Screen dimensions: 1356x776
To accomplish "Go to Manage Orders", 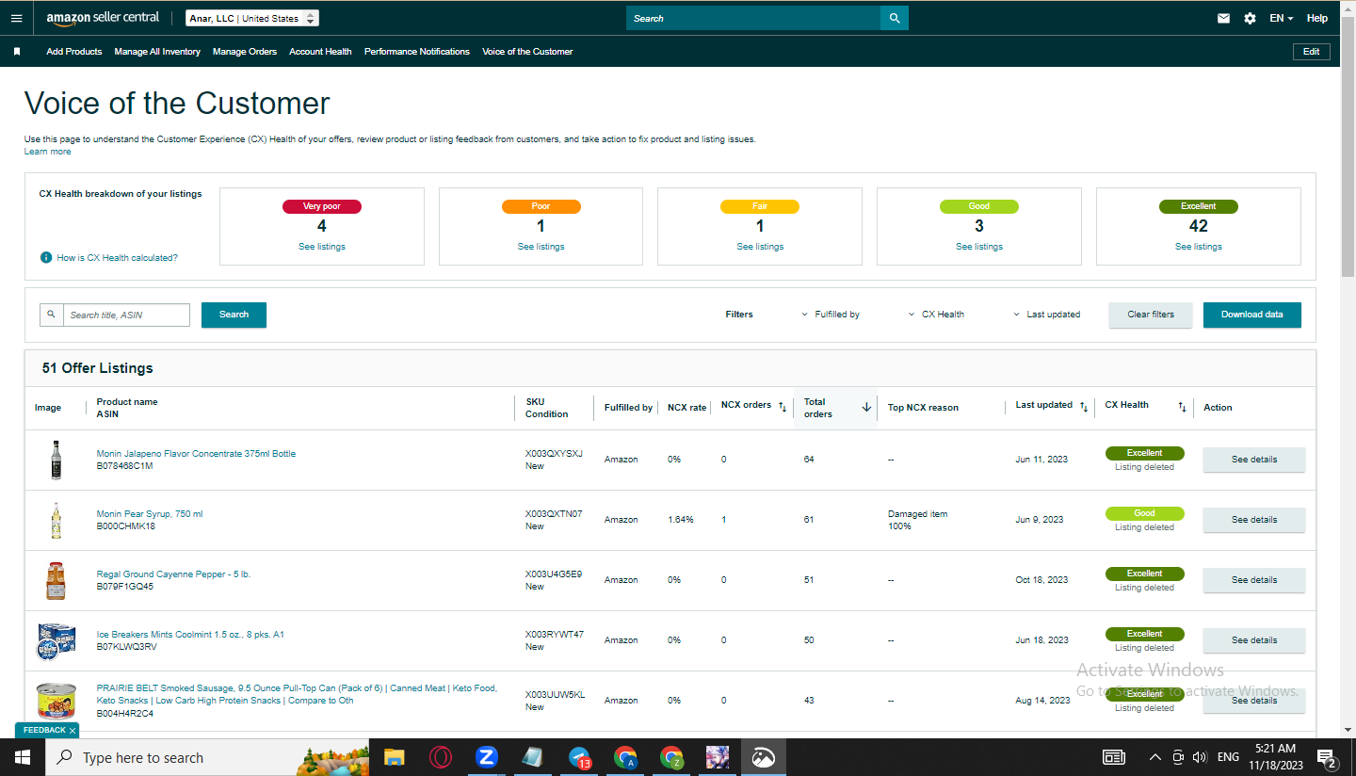I will click(245, 52).
